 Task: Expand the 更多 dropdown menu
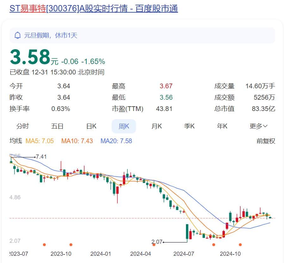(258, 126)
